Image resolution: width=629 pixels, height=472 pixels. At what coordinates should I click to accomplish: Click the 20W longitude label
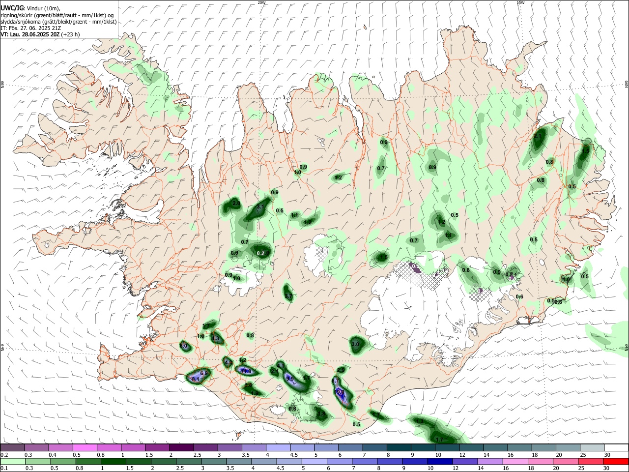(x=262, y=2)
